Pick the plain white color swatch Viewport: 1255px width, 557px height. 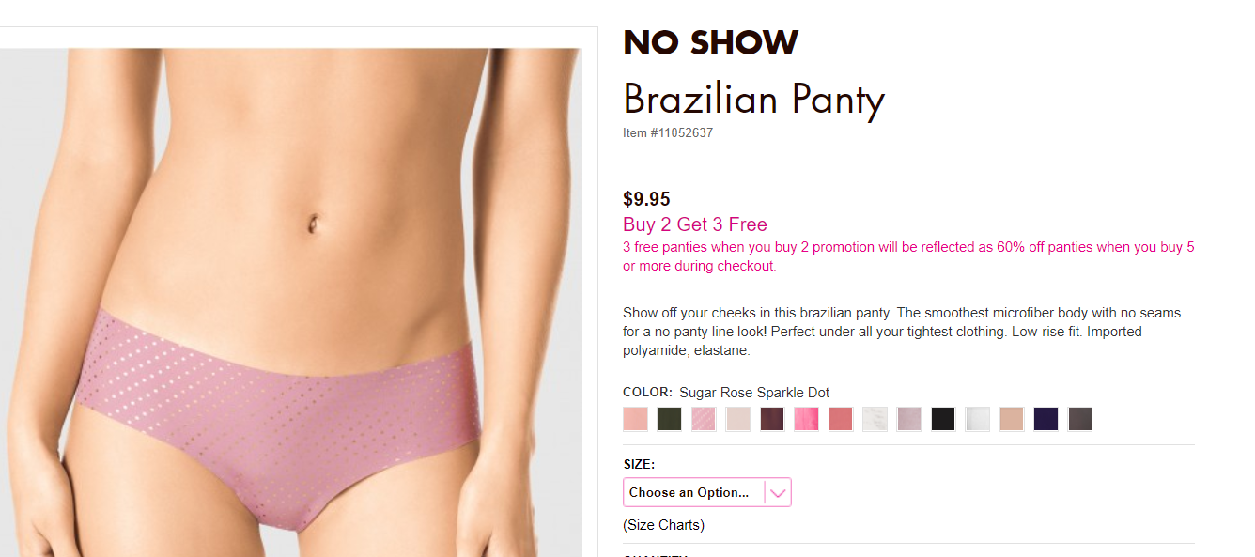coord(978,419)
